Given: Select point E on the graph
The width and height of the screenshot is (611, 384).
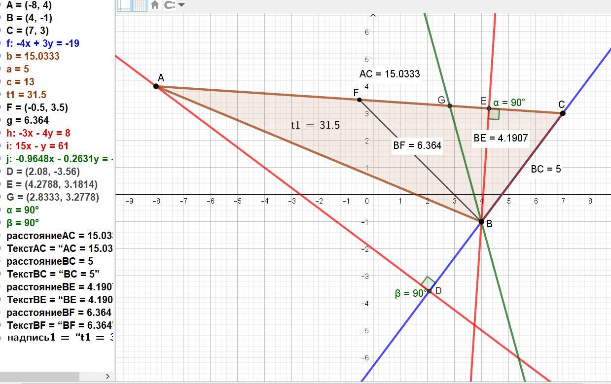Looking at the screenshot, I should [489, 108].
